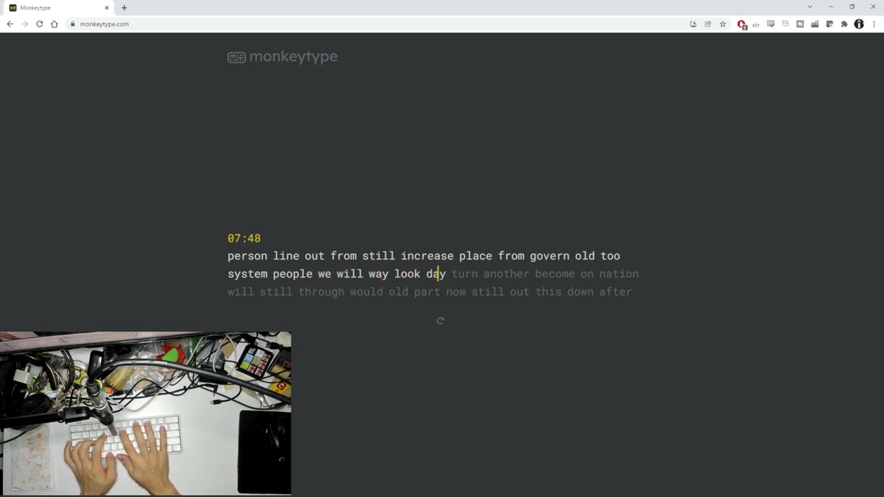Minimize the browser window
The width and height of the screenshot is (884, 497).
(831, 7)
